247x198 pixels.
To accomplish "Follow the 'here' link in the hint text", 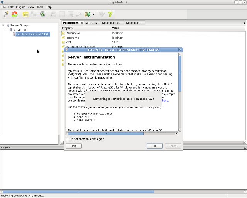I will tap(165, 100).
